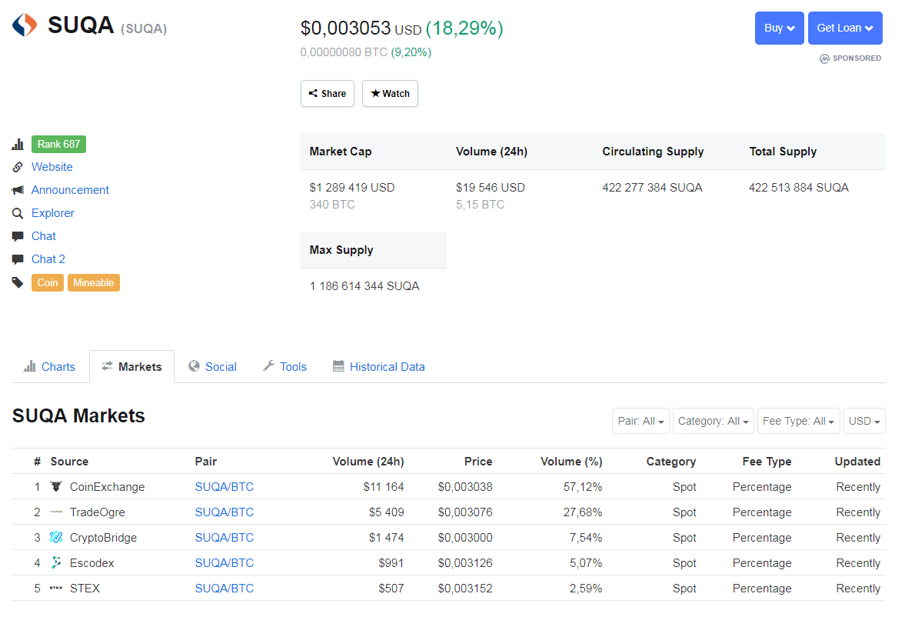Click the TradeOgre logo icon
This screenshot has height=617, width=915.
56,512
